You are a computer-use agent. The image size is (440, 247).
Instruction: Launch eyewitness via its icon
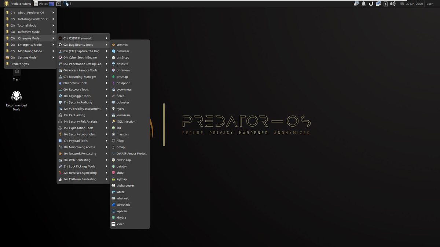click(x=114, y=90)
